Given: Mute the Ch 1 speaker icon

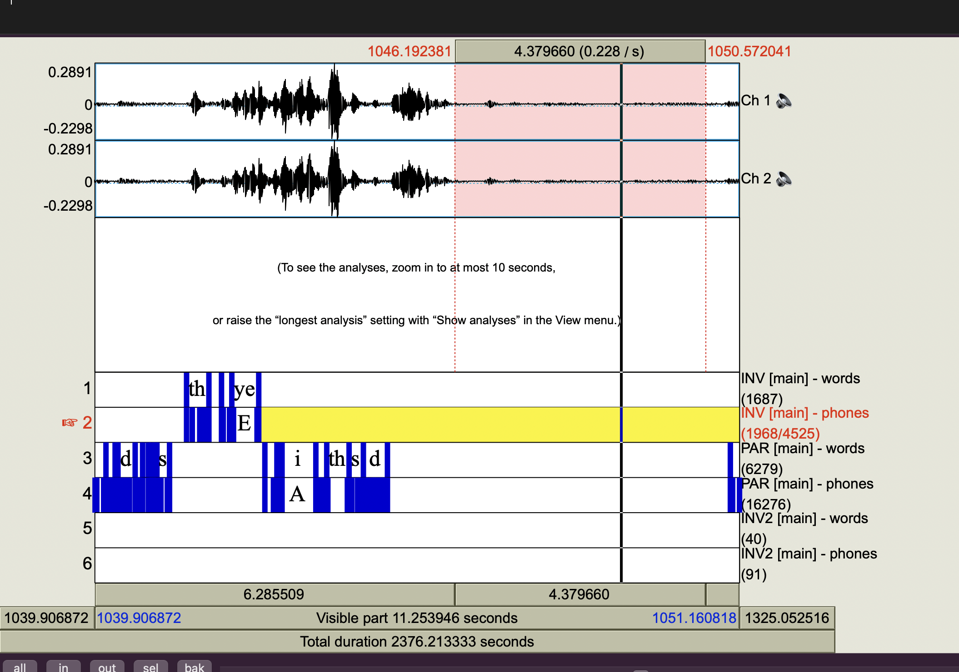Looking at the screenshot, I should coord(784,101).
